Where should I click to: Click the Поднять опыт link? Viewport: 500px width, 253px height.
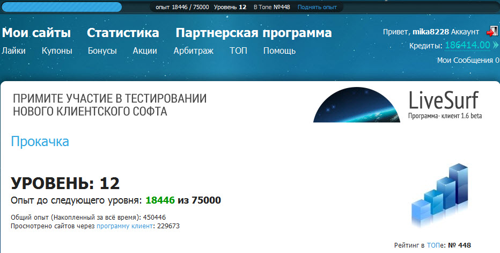(x=317, y=7)
